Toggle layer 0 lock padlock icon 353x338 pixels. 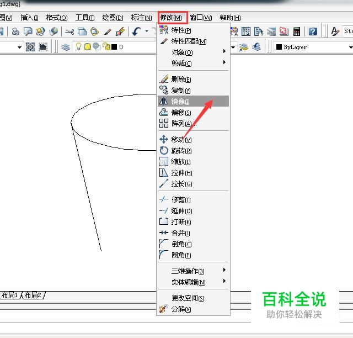(106, 46)
